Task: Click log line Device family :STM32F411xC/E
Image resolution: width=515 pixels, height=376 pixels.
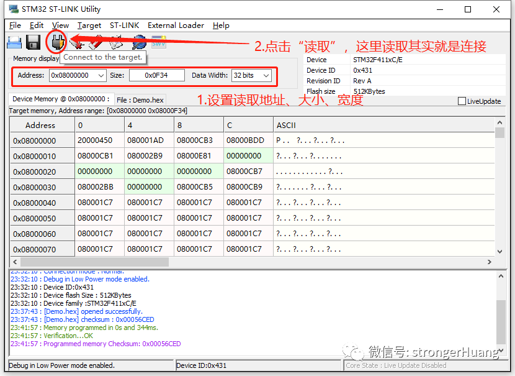Action: click(x=74, y=303)
